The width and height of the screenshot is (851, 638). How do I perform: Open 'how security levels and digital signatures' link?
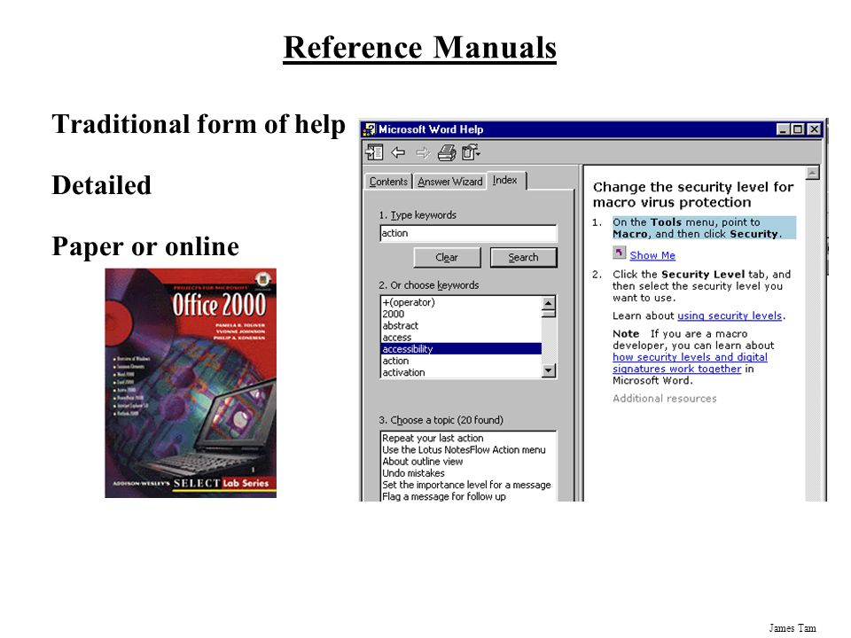coord(690,363)
